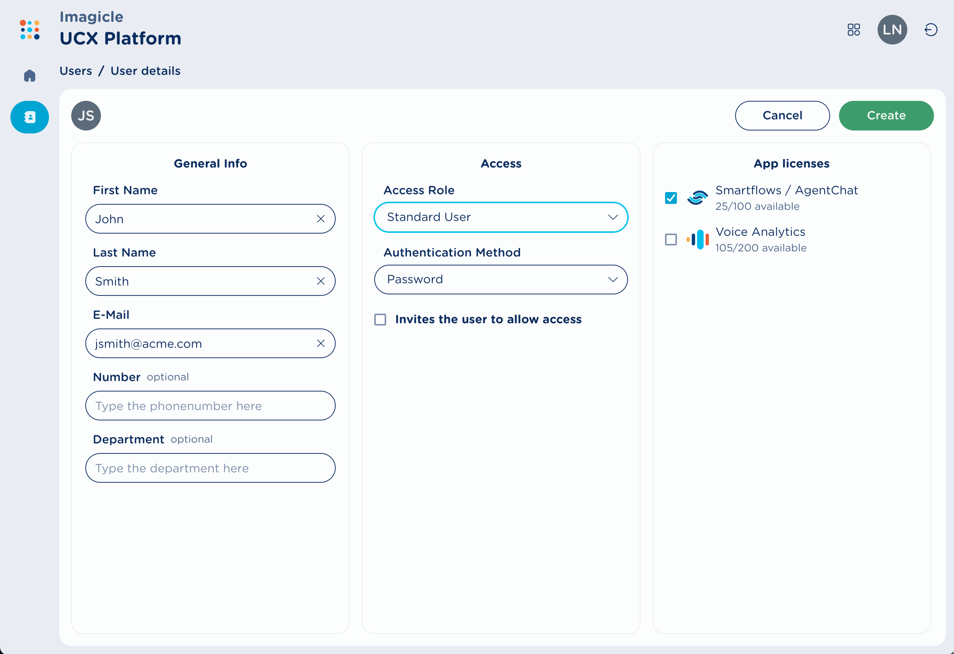Click the logout arrow icon

931,30
